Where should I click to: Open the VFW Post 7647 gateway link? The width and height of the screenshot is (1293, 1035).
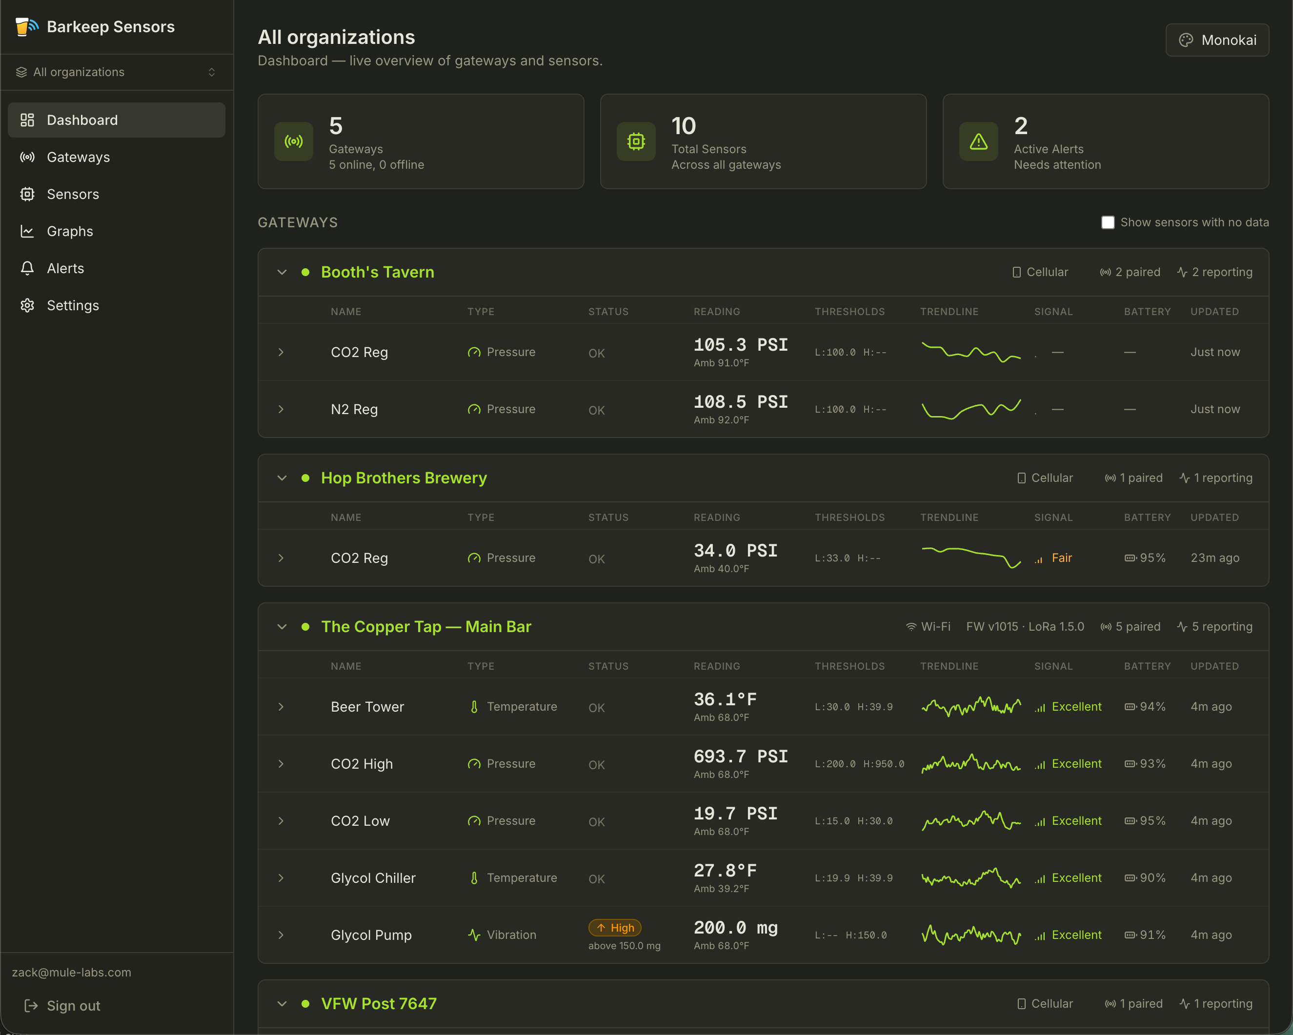tap(379, 1004)
